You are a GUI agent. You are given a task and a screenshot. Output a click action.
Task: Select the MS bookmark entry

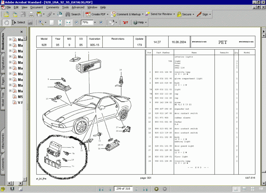[18, 97]
